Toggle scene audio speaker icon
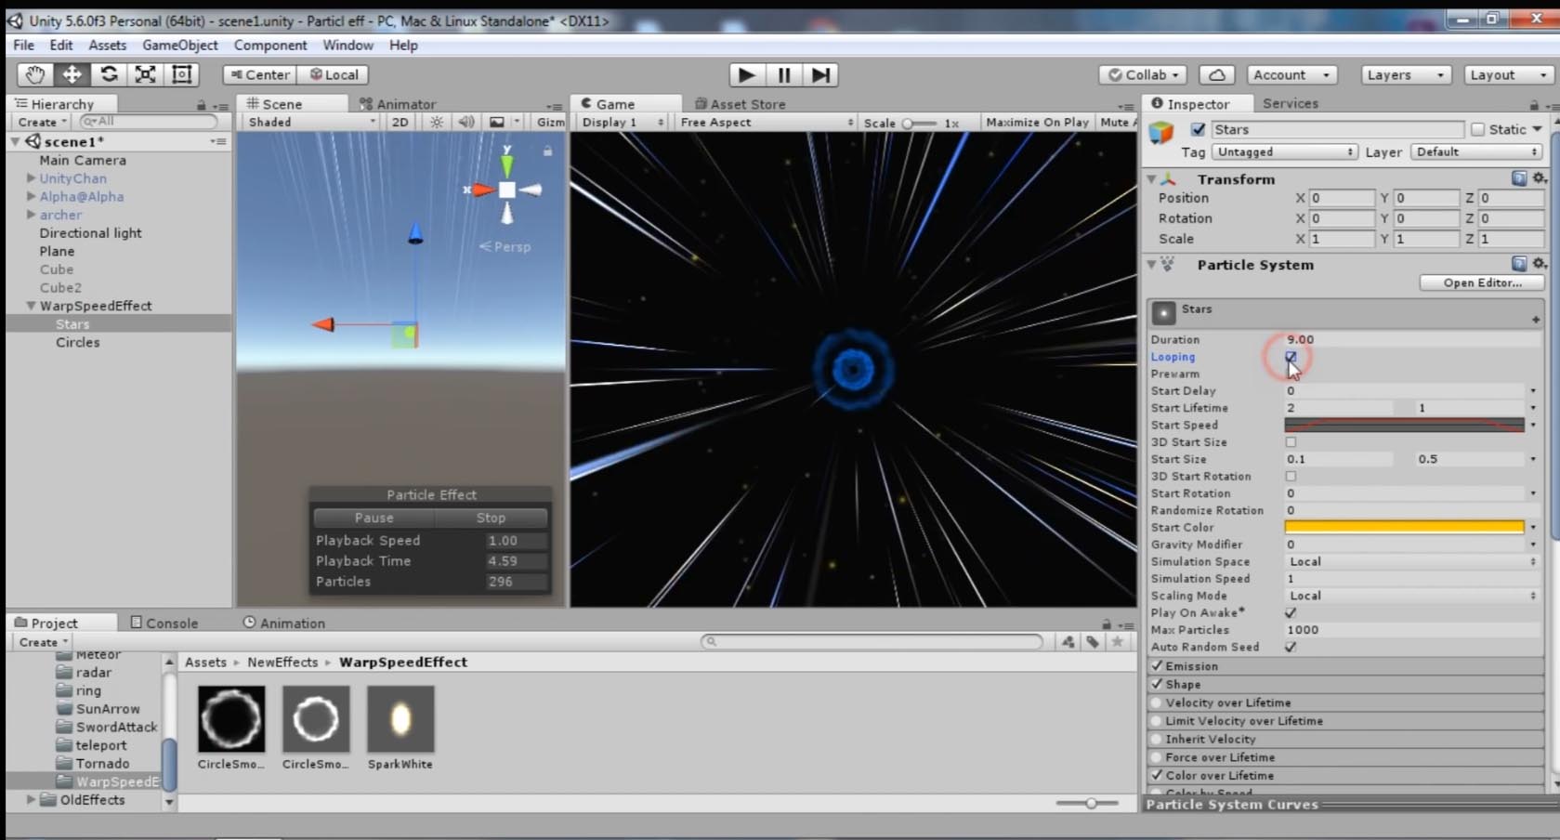Viewport: 1560px width, 840px height. coord(466,122)
